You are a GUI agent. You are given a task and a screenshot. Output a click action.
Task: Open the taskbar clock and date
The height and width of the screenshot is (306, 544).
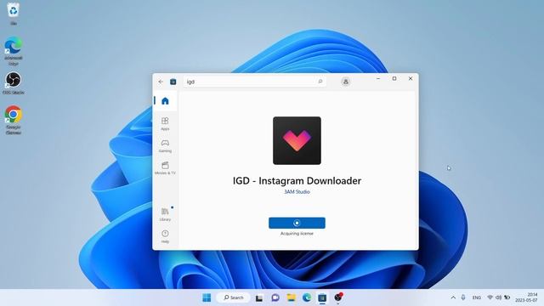coord(527,297)
